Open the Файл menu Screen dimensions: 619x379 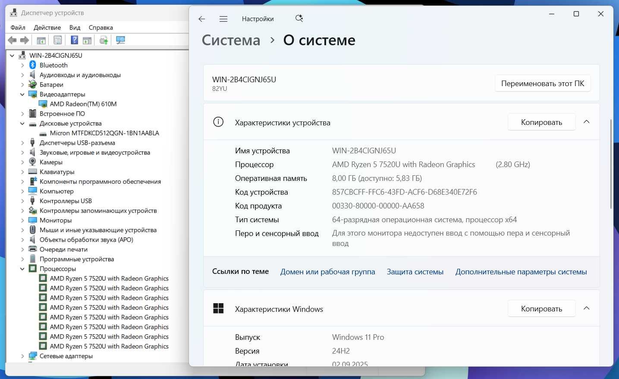click(x=18, y=28)
